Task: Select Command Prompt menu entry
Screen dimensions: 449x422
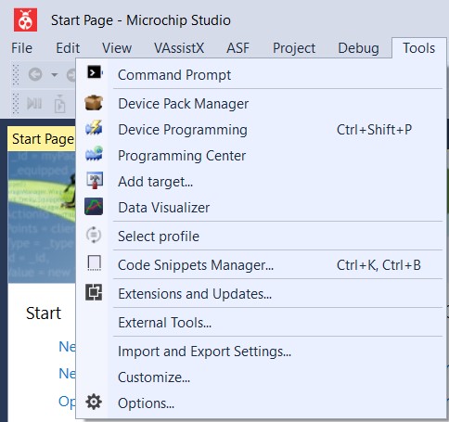Action: [260, 75]
